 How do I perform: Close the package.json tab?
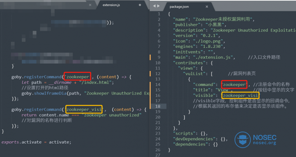pyautogui.click(x=207, y=7)
